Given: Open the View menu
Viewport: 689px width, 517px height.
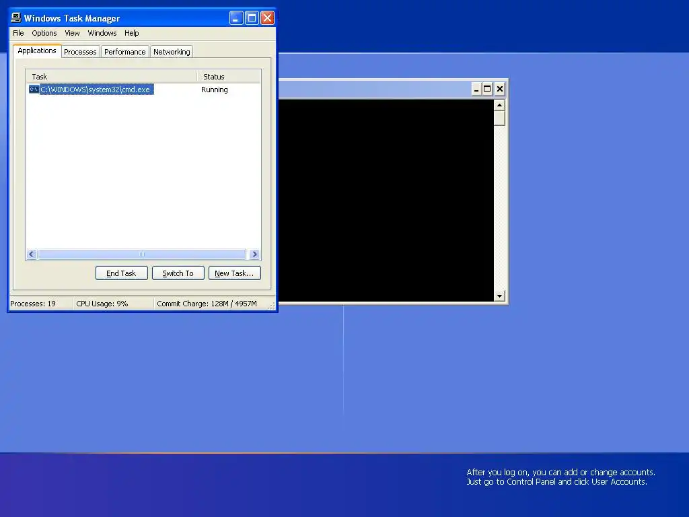Looking at the screenshot, I should click(72, 33).
